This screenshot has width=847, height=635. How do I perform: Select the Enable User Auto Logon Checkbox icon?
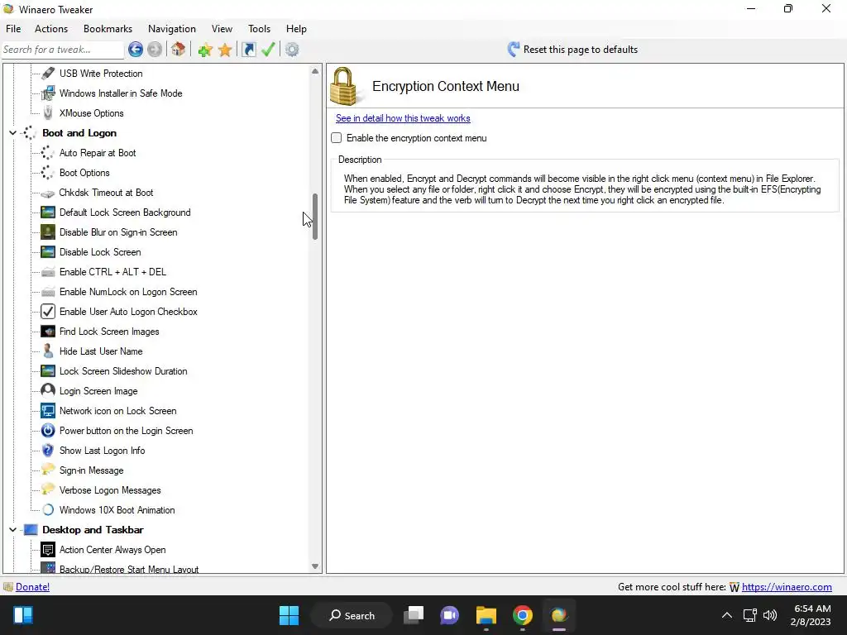(x=48, y=312)
